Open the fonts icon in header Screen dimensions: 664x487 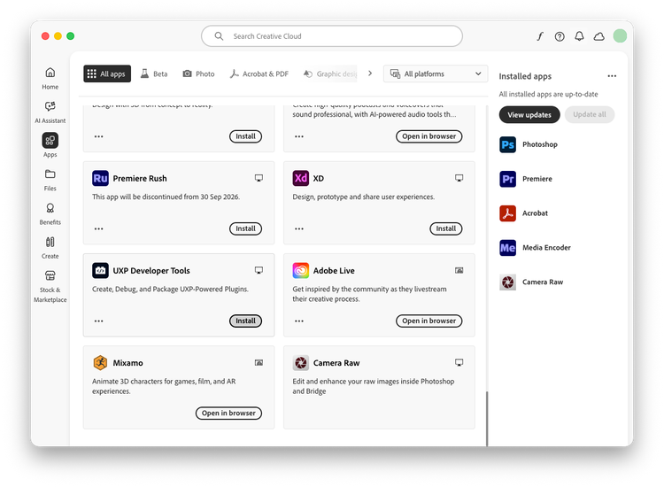(540, 36)
